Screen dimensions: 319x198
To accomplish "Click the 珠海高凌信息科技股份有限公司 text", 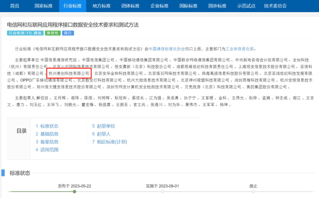I will pos(230,73).
